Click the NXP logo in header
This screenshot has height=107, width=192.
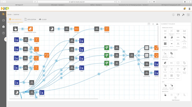tap(5, 8)
